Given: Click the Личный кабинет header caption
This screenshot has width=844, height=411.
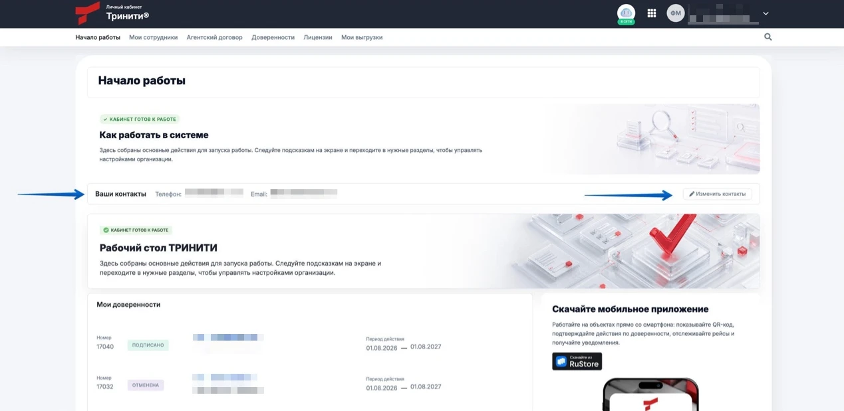Looking at the screenshot, I should pyautogui.click(x=124, y=7).
